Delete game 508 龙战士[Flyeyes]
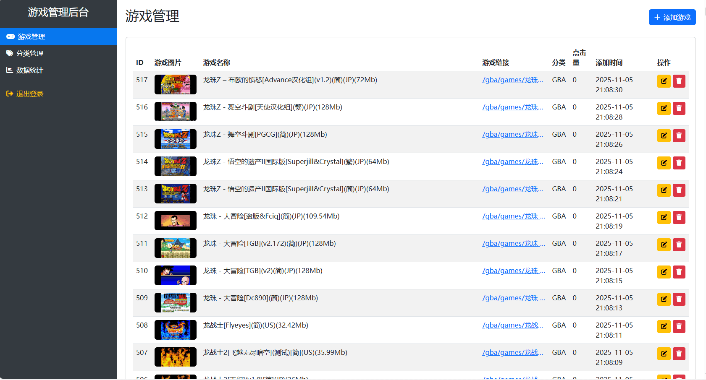This screenshot has height=380, width=706. coord(679,326)
